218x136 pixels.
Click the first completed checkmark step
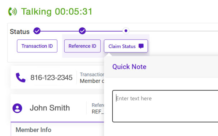[x=37, y=31]
